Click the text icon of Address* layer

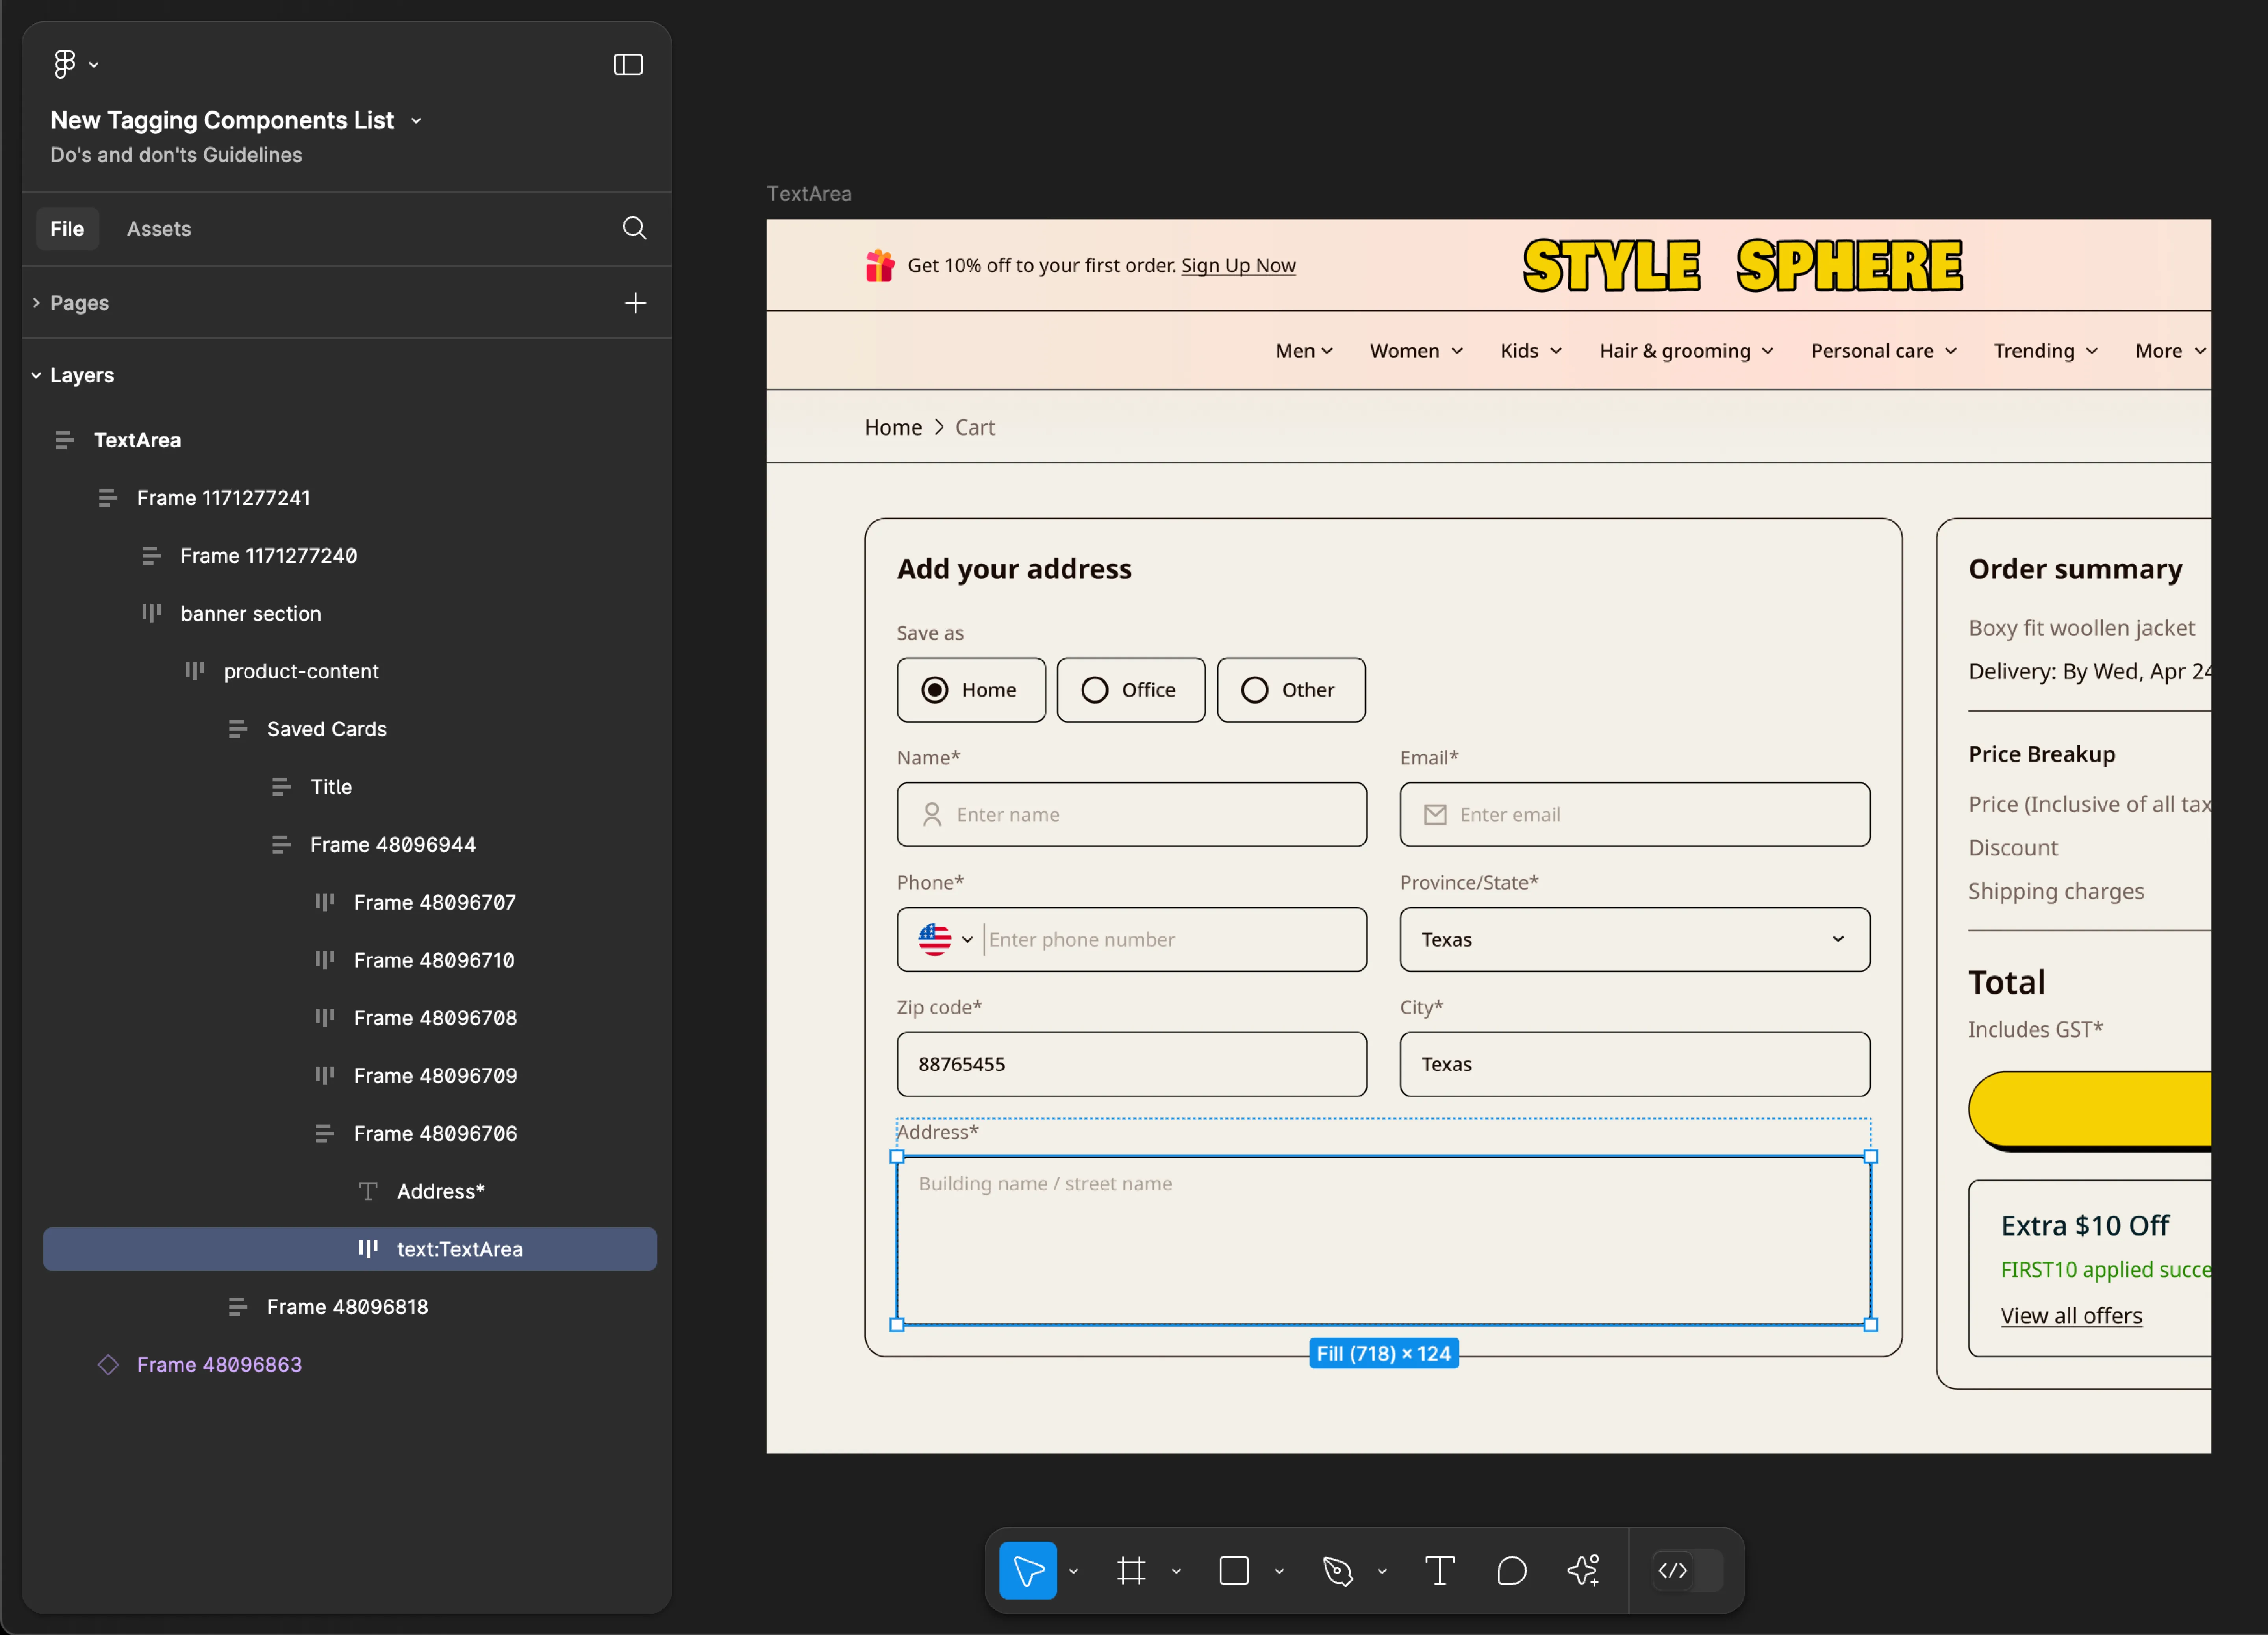(368, 1191)
